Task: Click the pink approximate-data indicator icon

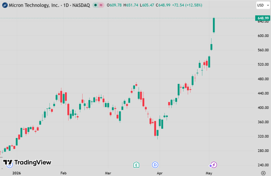Action: pos(101,5)
